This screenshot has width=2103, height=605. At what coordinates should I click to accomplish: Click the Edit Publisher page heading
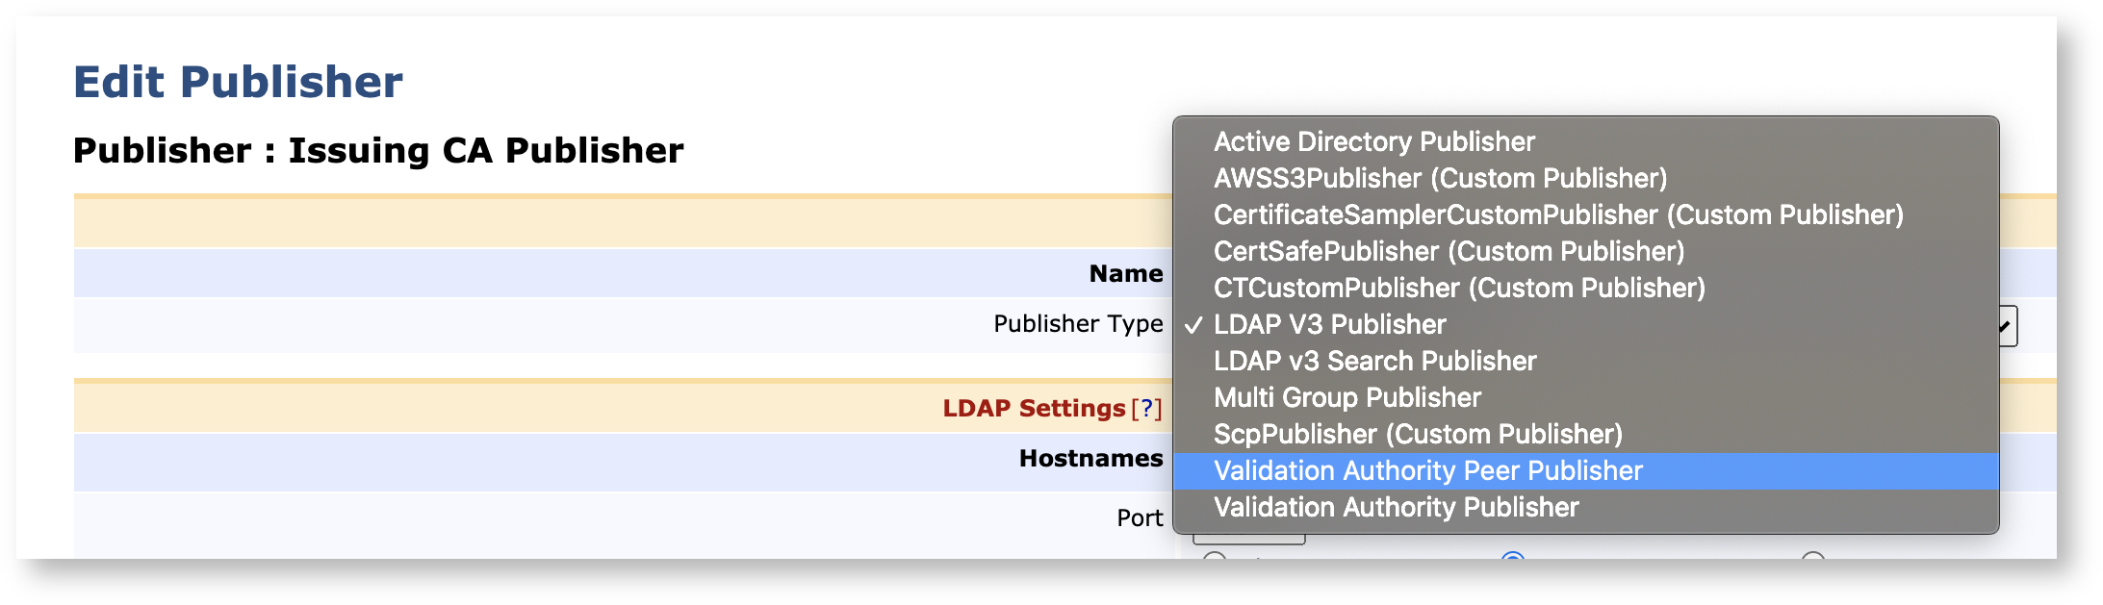[238, 82]
